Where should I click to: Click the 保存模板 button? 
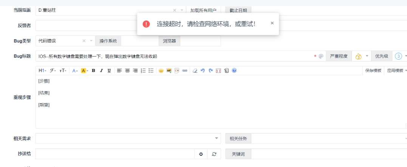(x=373, y=71)
